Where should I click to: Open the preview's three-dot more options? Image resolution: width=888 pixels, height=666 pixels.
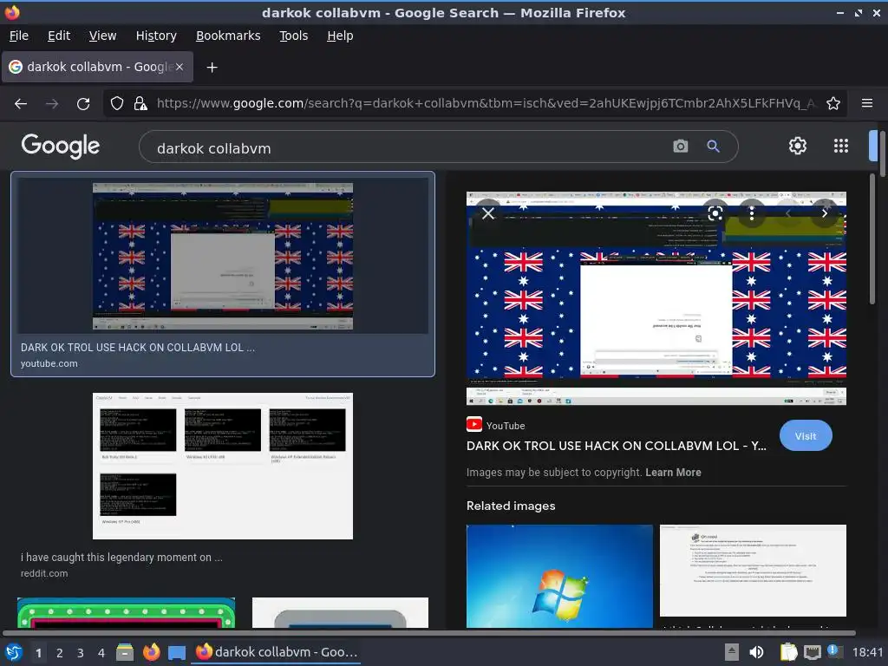click(752, 213)
